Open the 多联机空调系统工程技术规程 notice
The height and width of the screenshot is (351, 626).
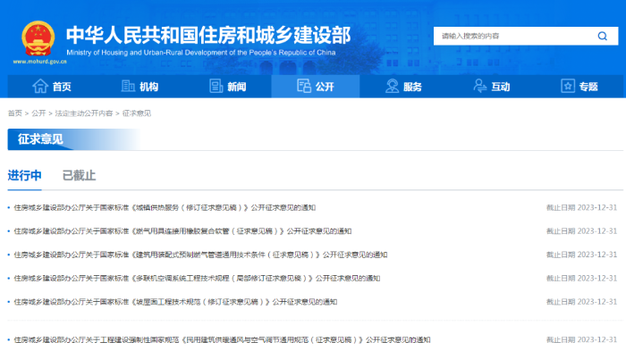tap(198, 278)
